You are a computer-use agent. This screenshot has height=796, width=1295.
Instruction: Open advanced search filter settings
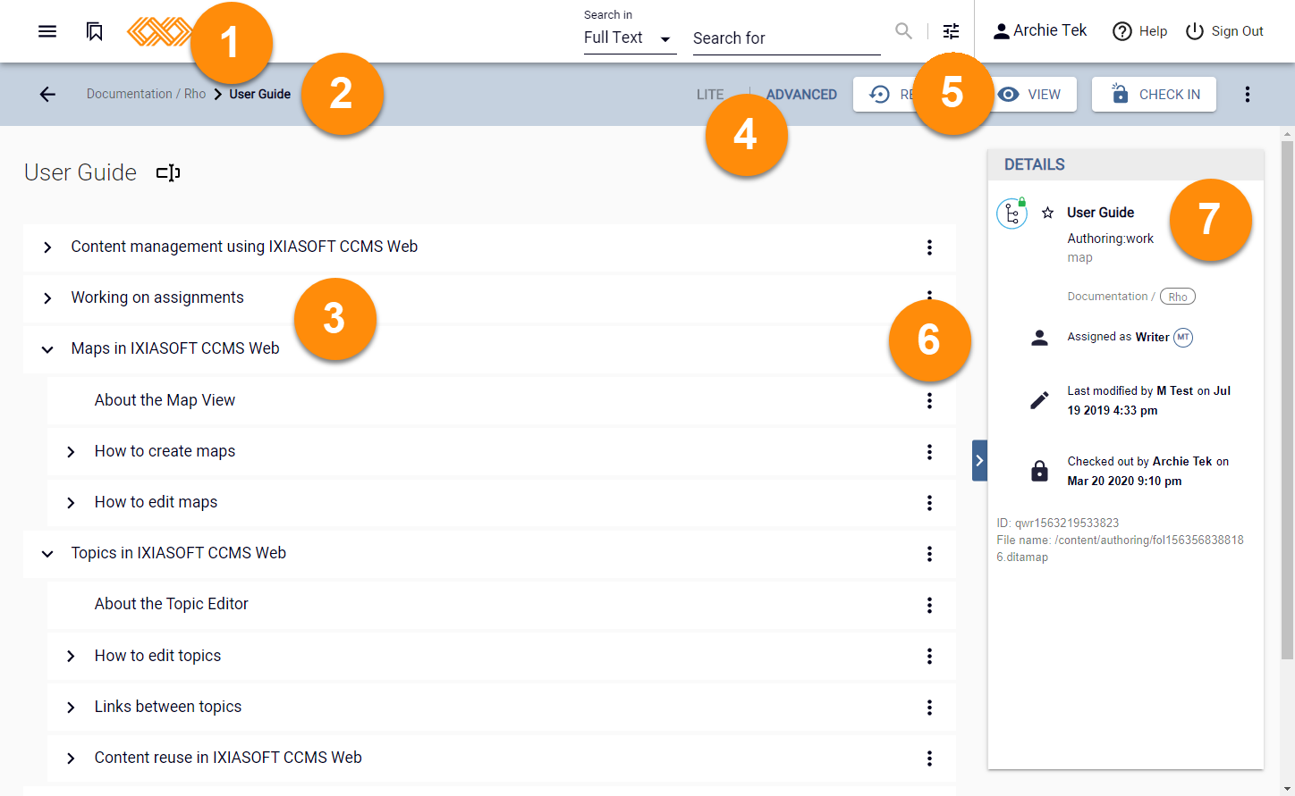click(951, 31)
